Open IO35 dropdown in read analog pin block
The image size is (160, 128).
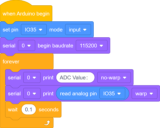(112, 94)
